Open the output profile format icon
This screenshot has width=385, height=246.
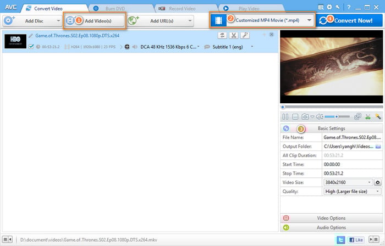click(x=218, y=20)
